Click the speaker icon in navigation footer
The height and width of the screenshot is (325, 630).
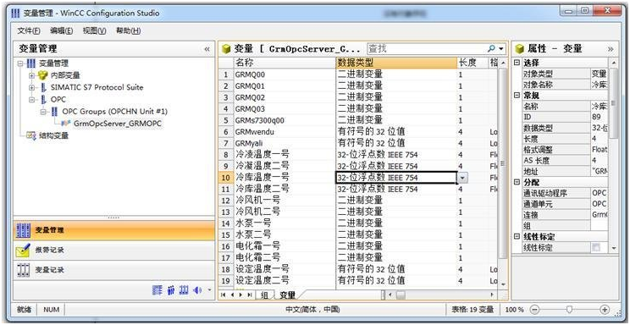pyautogui.click(x=197, y=290)
